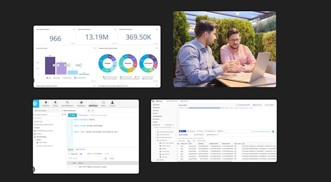Open Databases in Snowflake toolbar
This screenshot has height=182, width=331.
pyautogui.click(x=46, y=103)
